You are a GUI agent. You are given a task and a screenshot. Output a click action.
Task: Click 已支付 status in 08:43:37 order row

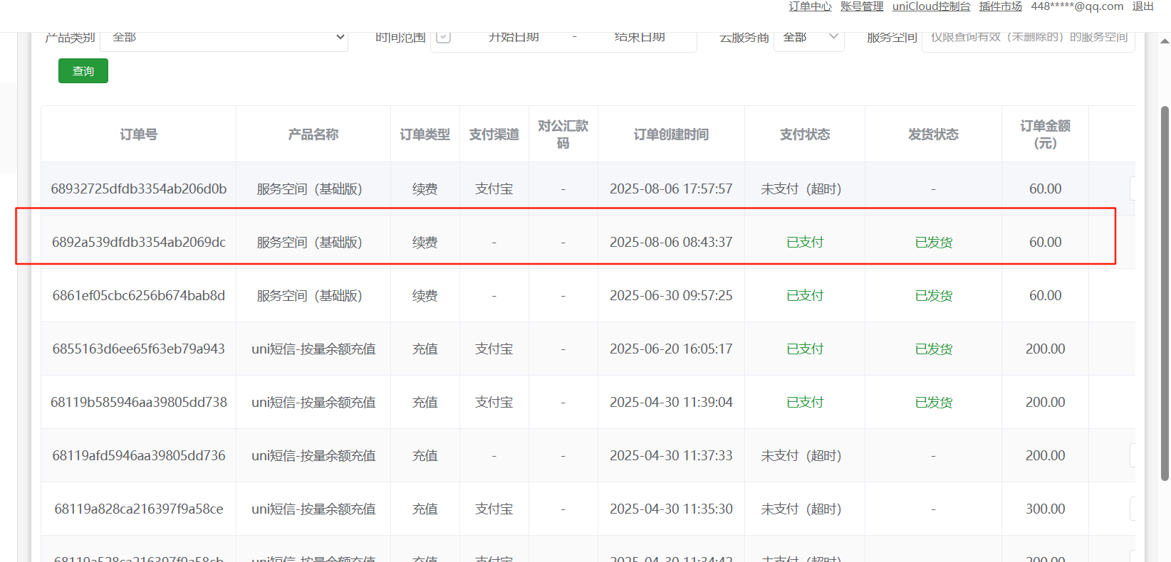pyautogui.click(x=805, y=242)
